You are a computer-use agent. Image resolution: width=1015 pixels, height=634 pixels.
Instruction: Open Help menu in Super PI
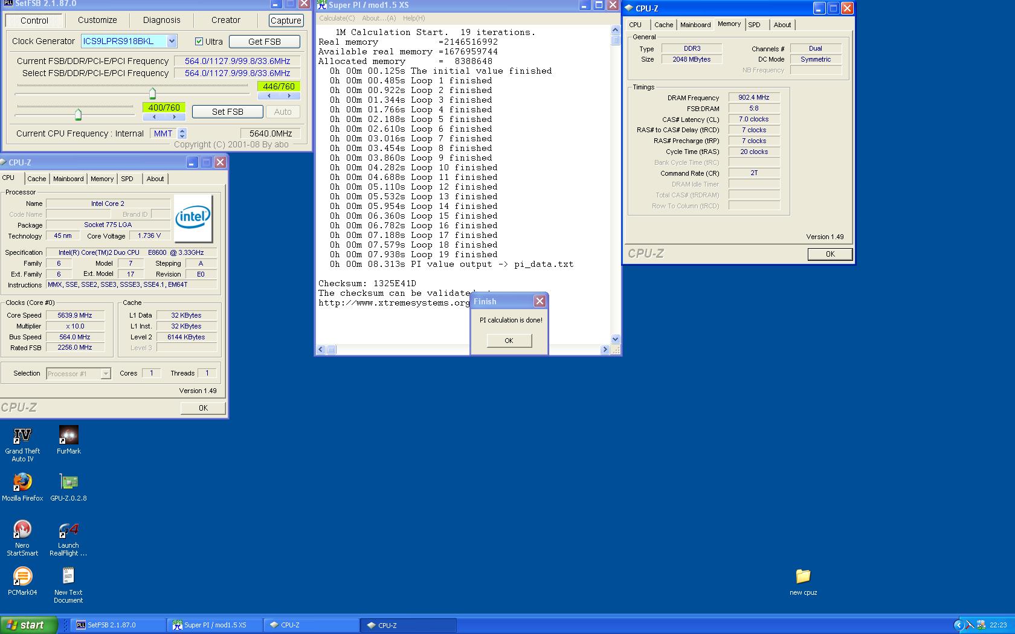pyautogui.click(x=414, y=18)
